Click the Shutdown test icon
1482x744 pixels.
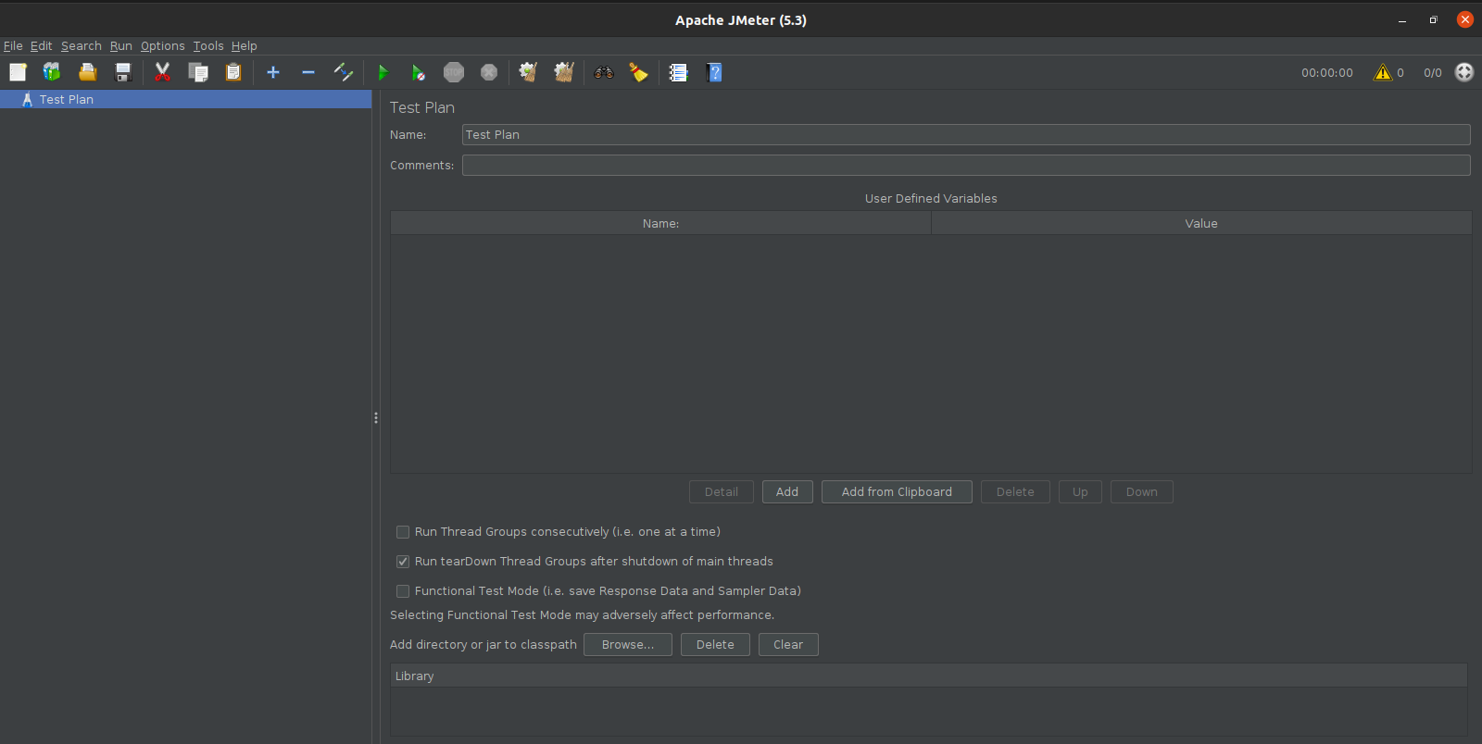coord(489,72)
